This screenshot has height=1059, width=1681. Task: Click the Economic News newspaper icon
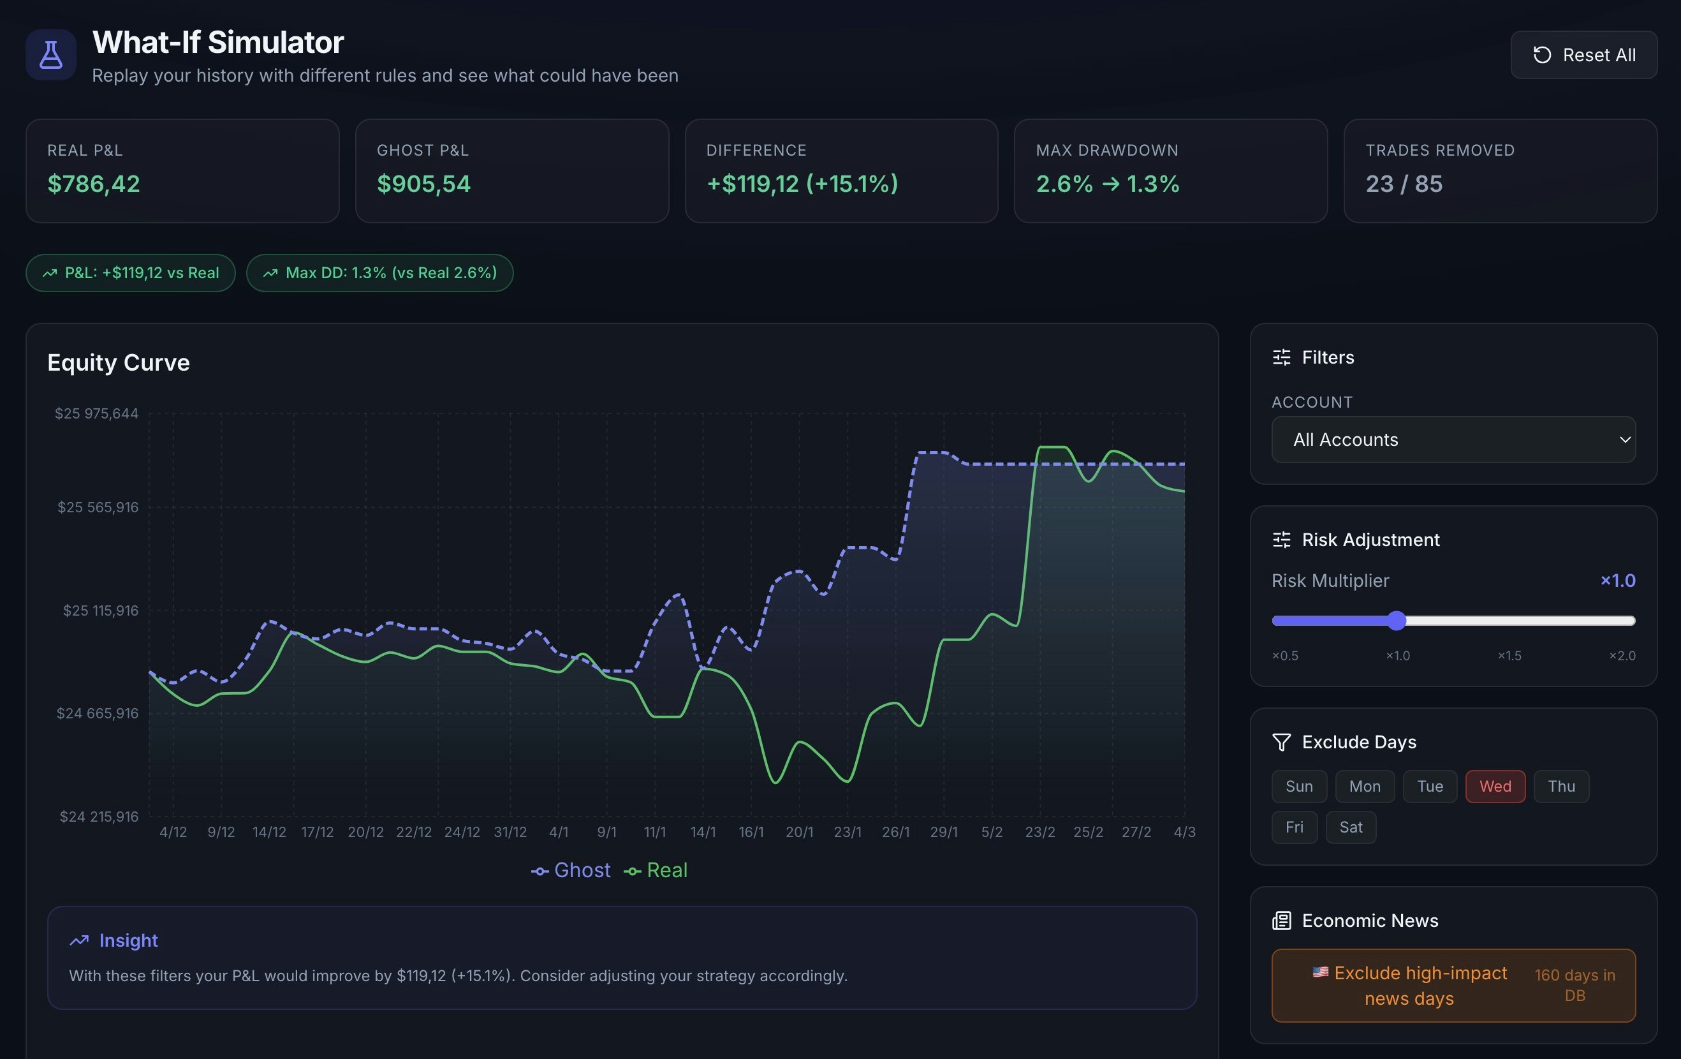tap(1281, 921)
